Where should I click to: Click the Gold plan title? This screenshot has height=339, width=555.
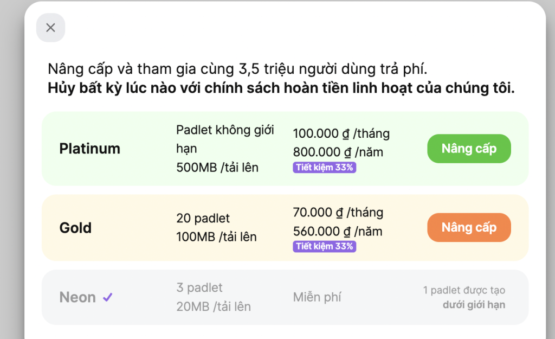pos(75,228)
